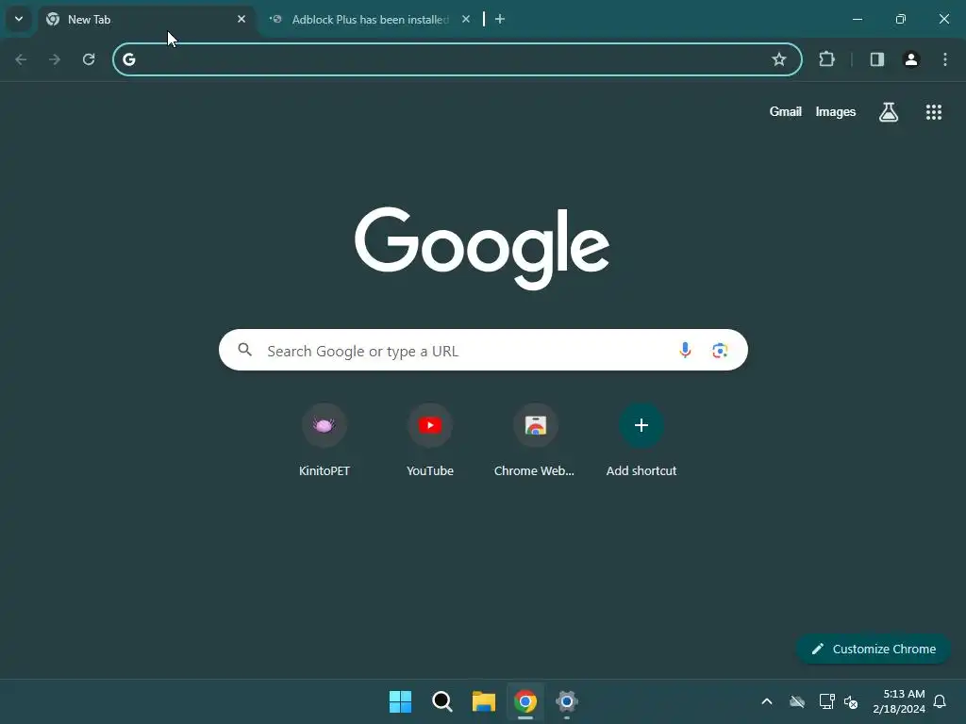Go back using the back arrow

click(x=21, y=59)
